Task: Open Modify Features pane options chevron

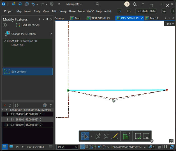Action: [x=43, y=19]
